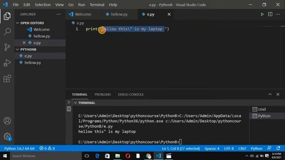Launch Opera browser from taskbar
The height and width of the screenshot is (160, 285).
click(128, 156)
